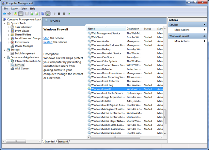Click scroll down arrow of services list
Image resolution: width=209 pixels, height=150 pixels.
click(x=165, y=134)
